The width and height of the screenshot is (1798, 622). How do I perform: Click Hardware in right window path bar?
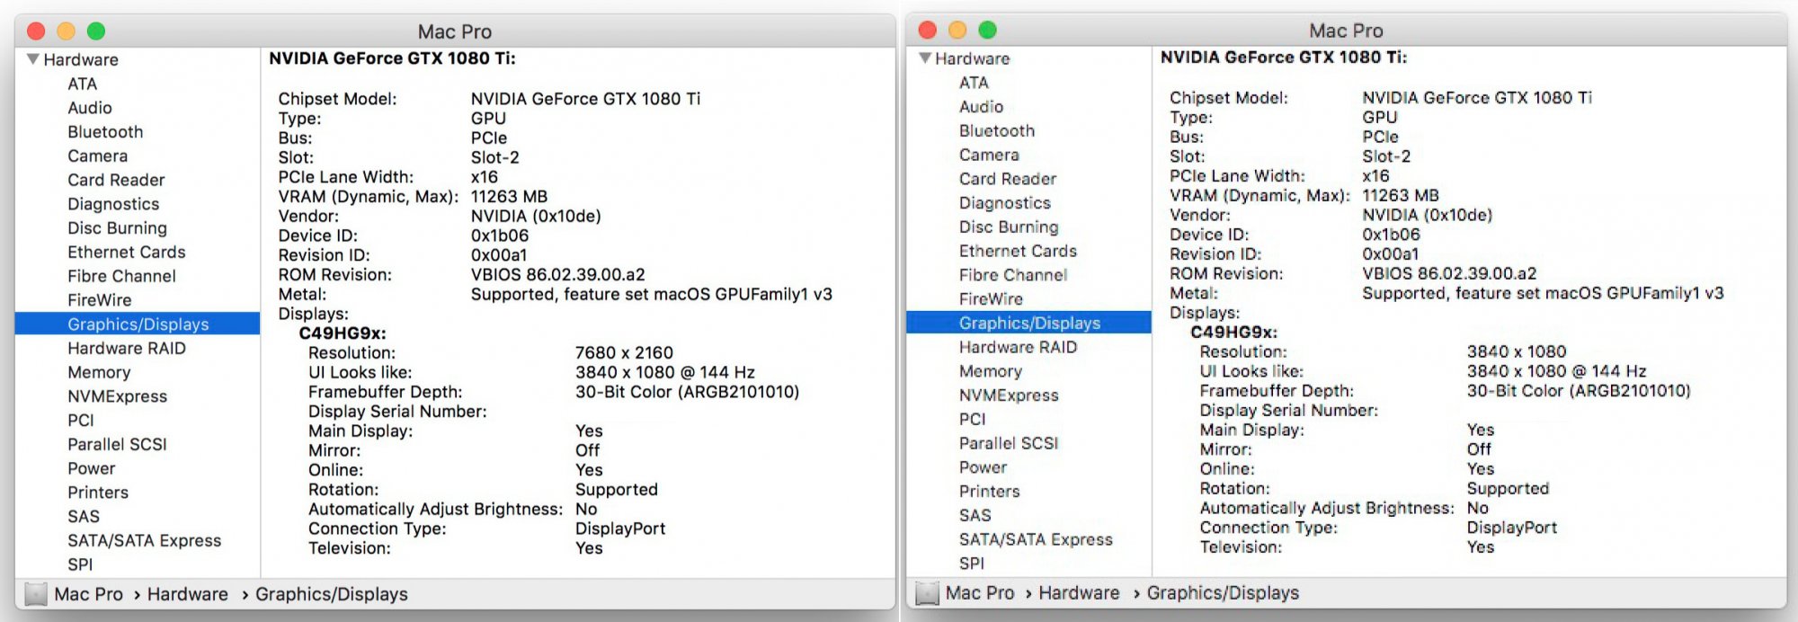(x=1079, y=593)
